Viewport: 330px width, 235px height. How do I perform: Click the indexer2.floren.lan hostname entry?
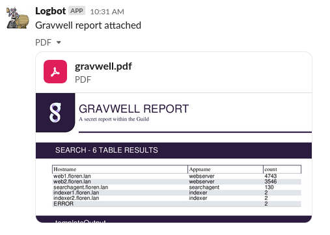click(x=76, y=198)
